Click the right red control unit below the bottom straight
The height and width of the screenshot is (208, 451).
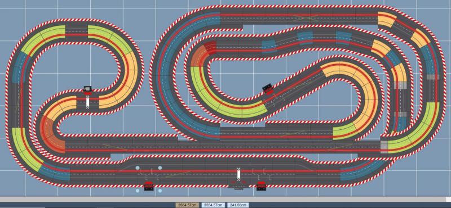click(x=262, y=186)
